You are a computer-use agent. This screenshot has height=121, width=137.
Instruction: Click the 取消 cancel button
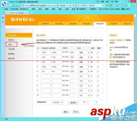tap(76, 112)
